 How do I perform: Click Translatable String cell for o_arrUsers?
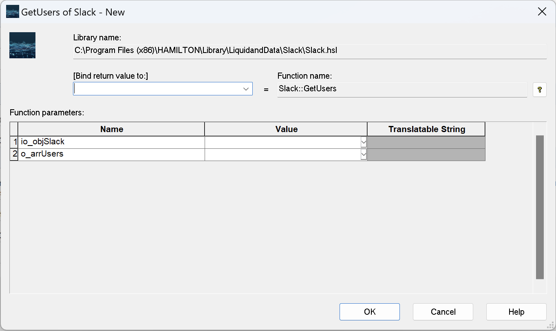pos(426,154)
